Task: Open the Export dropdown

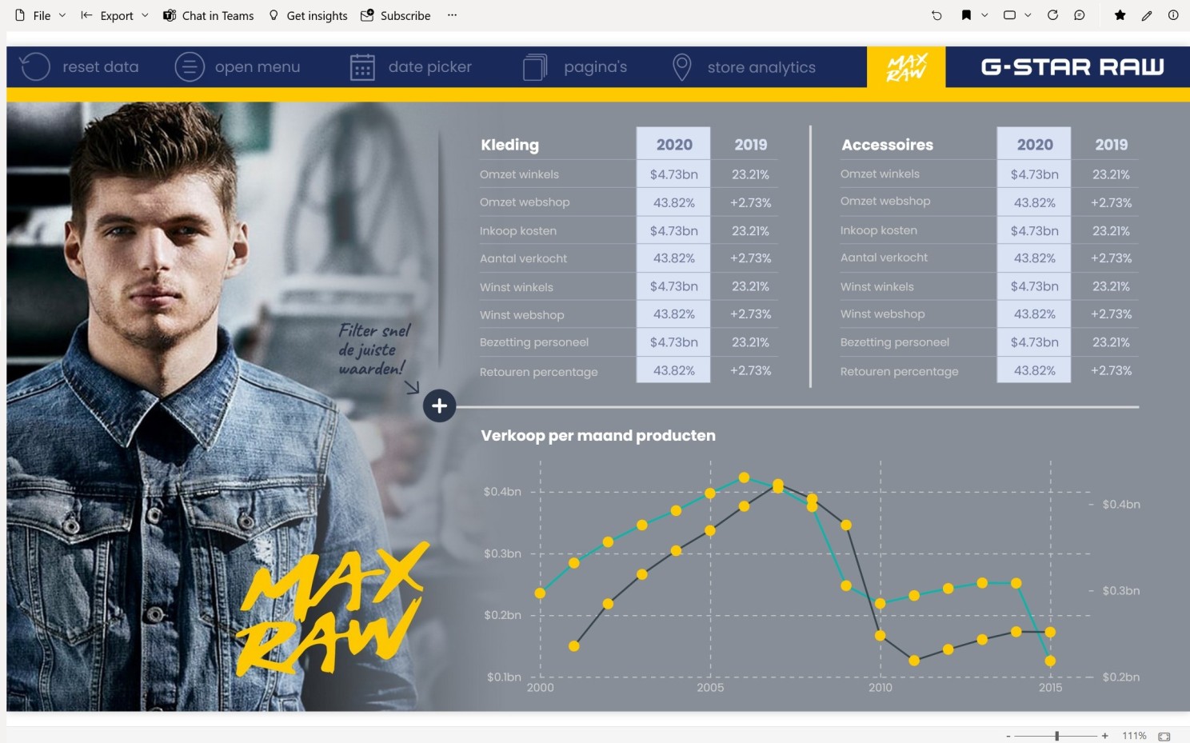Action: coord(115,15)
